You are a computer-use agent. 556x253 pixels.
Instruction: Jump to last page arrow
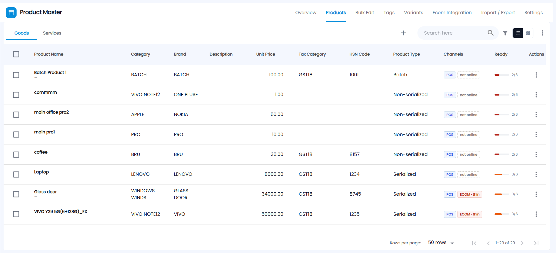[x=536, y=243]
